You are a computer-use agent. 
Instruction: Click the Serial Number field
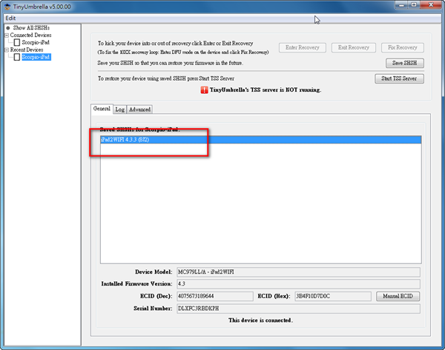pos(298,309)
